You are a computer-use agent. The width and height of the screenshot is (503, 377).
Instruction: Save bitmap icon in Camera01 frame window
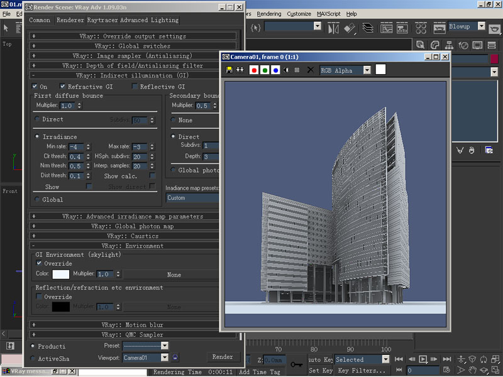coord(229,70)
